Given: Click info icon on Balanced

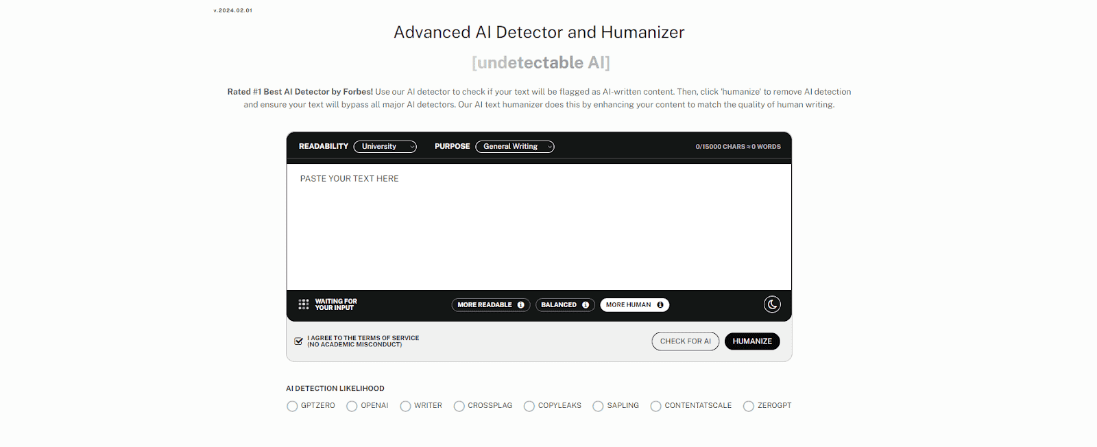Looking at the screenshot, I should [x=586, y=305].
